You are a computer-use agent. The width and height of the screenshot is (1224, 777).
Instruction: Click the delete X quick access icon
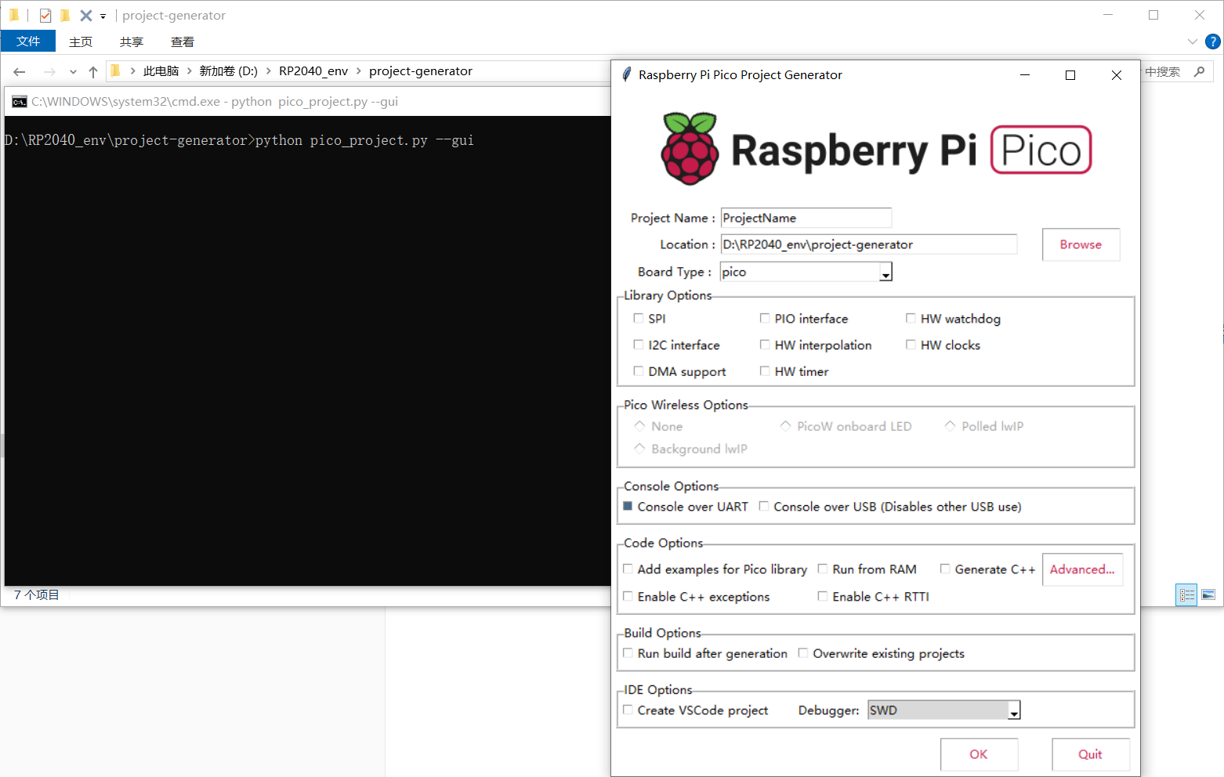86,16
